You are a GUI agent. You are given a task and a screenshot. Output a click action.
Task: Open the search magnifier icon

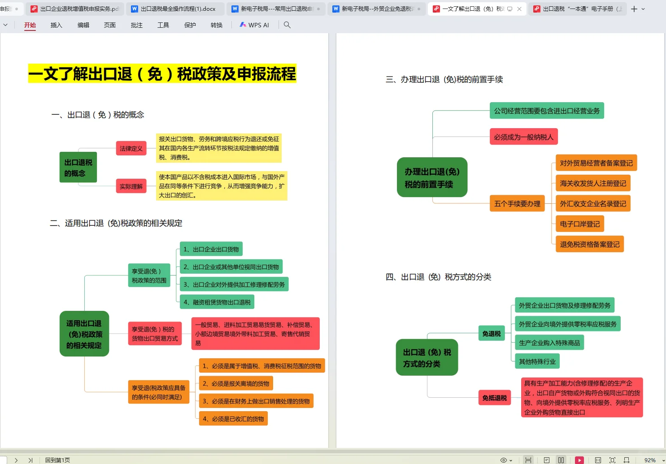[287, 25]
